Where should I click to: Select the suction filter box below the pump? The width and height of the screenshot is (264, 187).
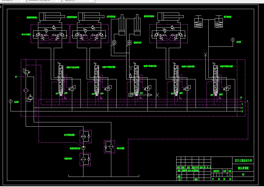(85, 159)
